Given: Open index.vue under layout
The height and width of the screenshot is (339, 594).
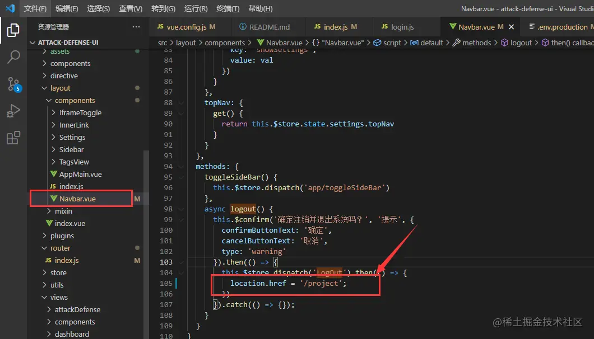Looking at the screenshot, I should 69,223.
